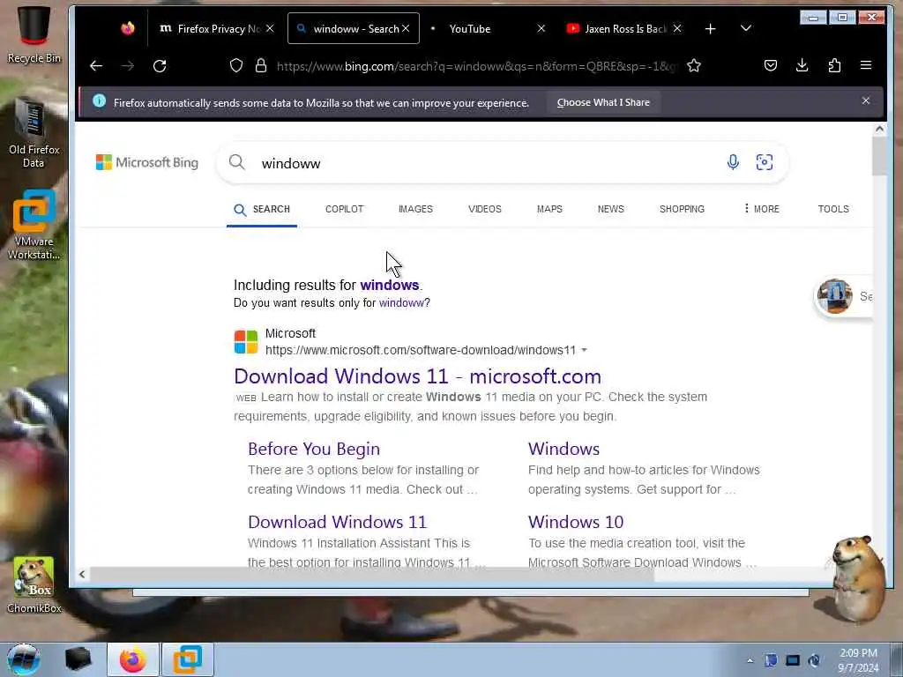
Task: Close the Firefox Privacy Notice tab
Action: (270, 28)
